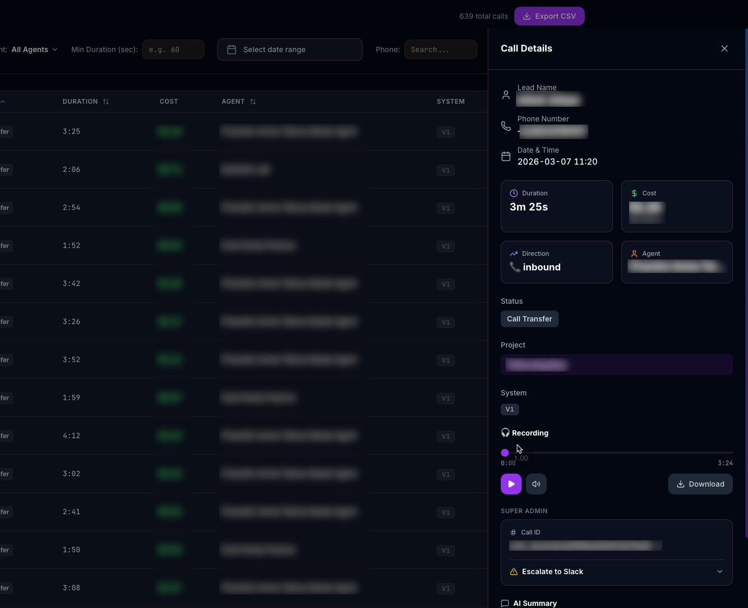This screenshot has height=608, width=748.
Task: Click the blurred Project field
Action: [617, 365]
